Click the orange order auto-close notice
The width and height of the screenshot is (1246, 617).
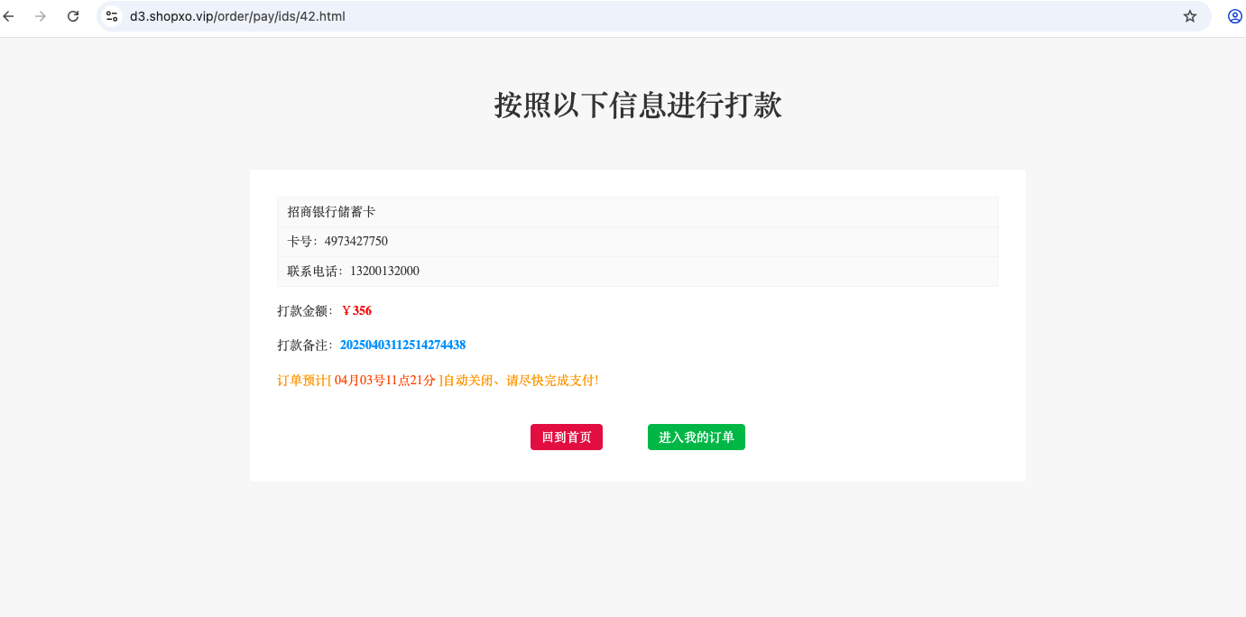[x=438, y=381]
